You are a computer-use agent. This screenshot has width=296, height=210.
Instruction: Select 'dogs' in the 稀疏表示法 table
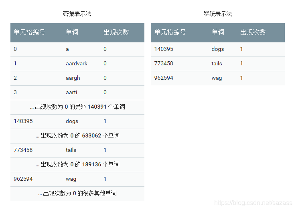218,49
